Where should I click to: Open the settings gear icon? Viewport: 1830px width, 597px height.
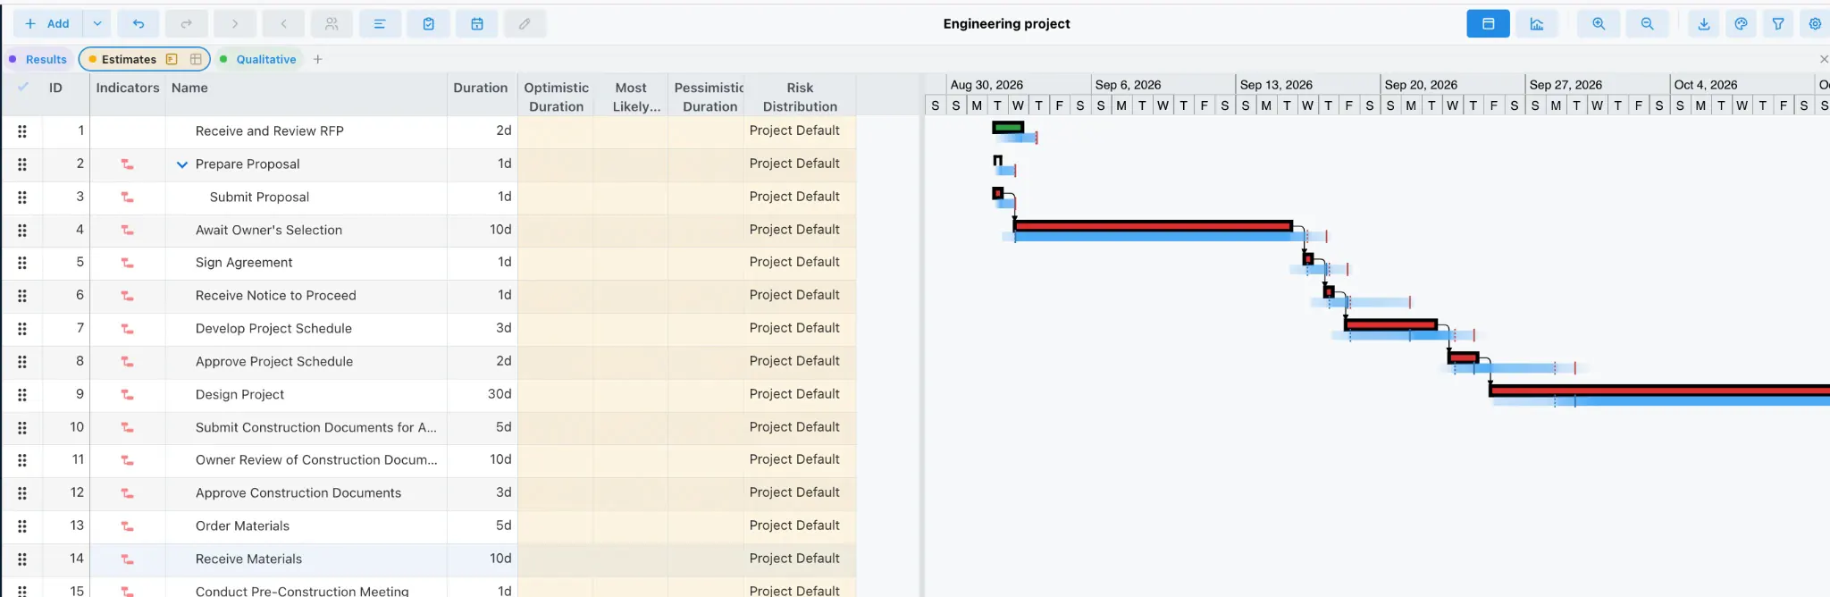[1815, 24]
